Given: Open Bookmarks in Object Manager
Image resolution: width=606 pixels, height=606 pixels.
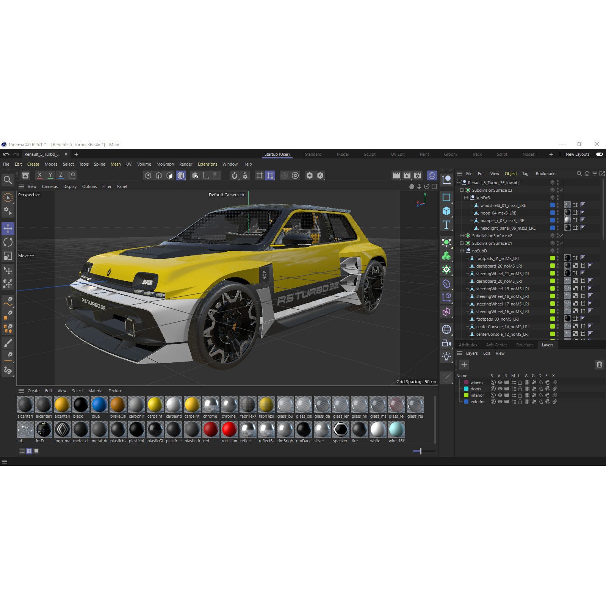Looking at the screenshot, I should 546,174.
